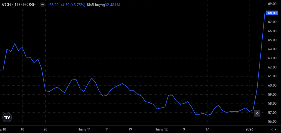The width and height of the screenshot is (281, 133).
Task: Click the 32.481 M volume value
Action: pos(113,5)
